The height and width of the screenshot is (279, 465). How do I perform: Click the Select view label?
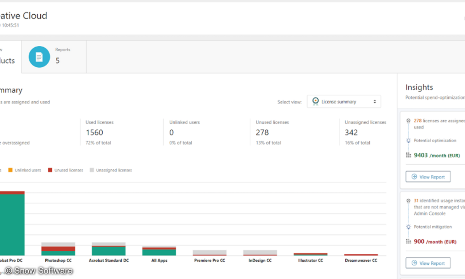(x=289, y=102)
